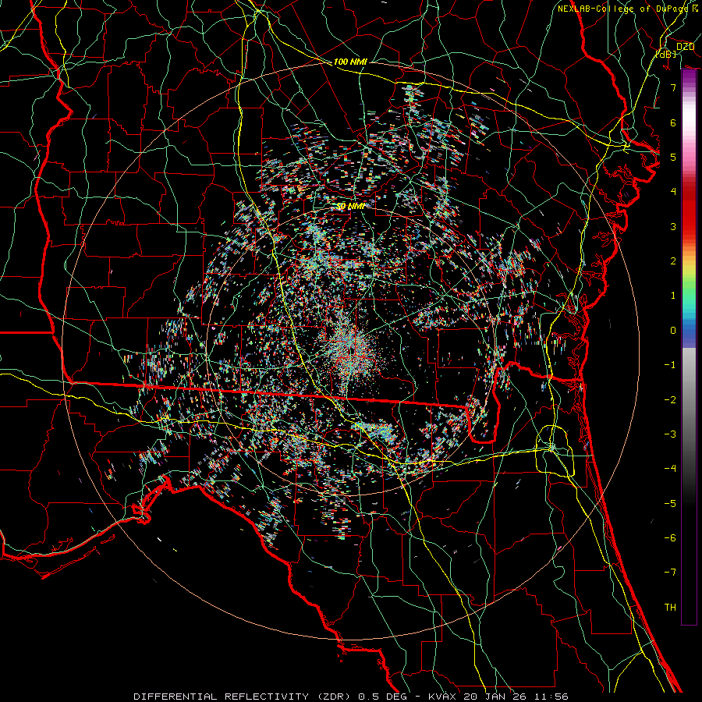Click the scale value 5
The image size is (702, 702).
point(673,157)
